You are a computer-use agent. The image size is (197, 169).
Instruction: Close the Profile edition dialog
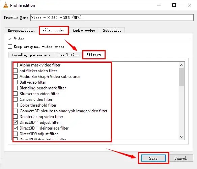[190, 5]
